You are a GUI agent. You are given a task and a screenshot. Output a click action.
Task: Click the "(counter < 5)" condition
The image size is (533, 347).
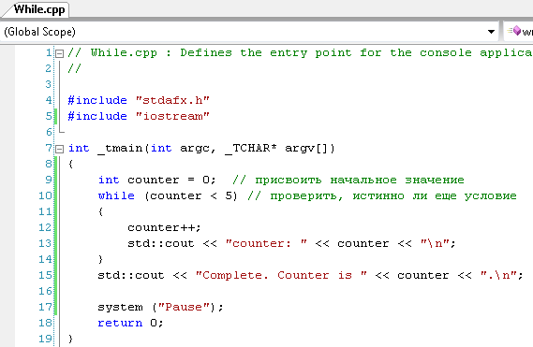click(x=191, y=195)
